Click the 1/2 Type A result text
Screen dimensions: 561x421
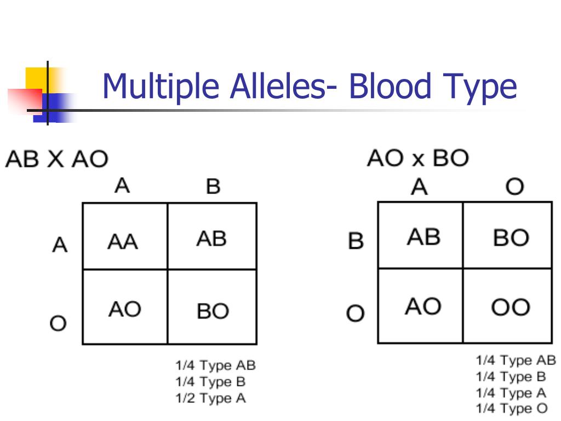[210, 398]
